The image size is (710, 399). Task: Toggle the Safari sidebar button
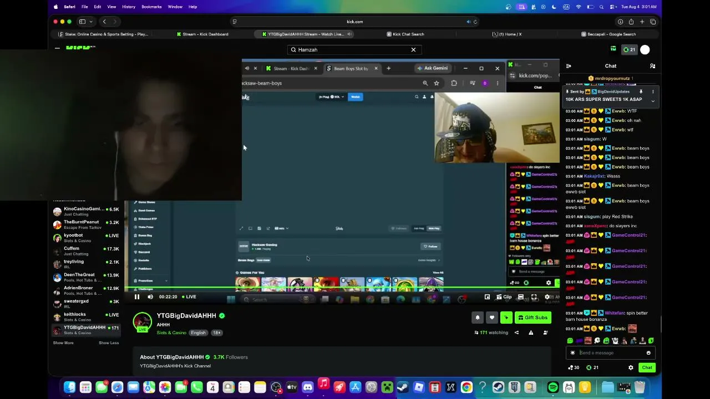click(x=82, y=22)
